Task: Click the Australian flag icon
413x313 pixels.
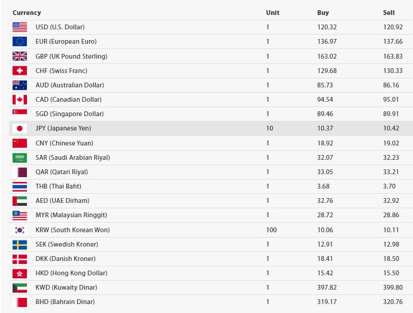Action: point(20,85)
